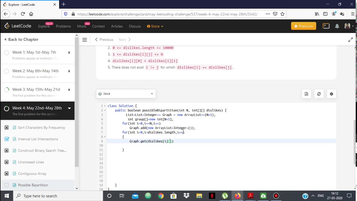357x201 pixels.
Task: Open Netflix from the taskbar
Action: tap(212, 196)
